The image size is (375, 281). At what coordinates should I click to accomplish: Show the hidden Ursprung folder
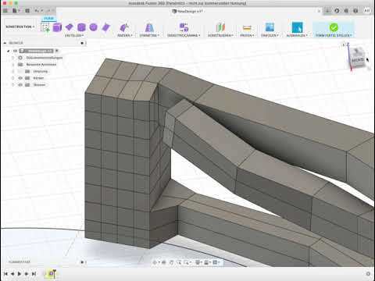pyautogui.click(x=20, y=71)
